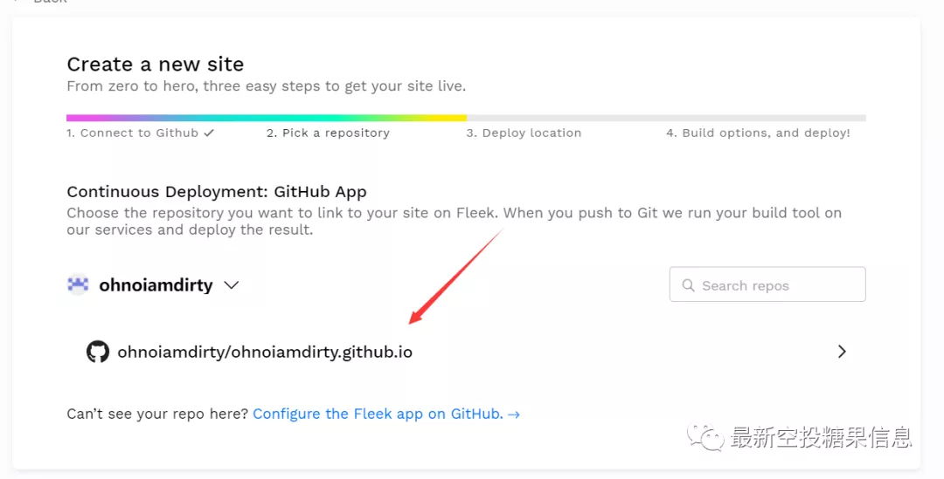944x479 pixels.
Task: Go to step 4 Build options, and deploy!
Action: (758, 133)
